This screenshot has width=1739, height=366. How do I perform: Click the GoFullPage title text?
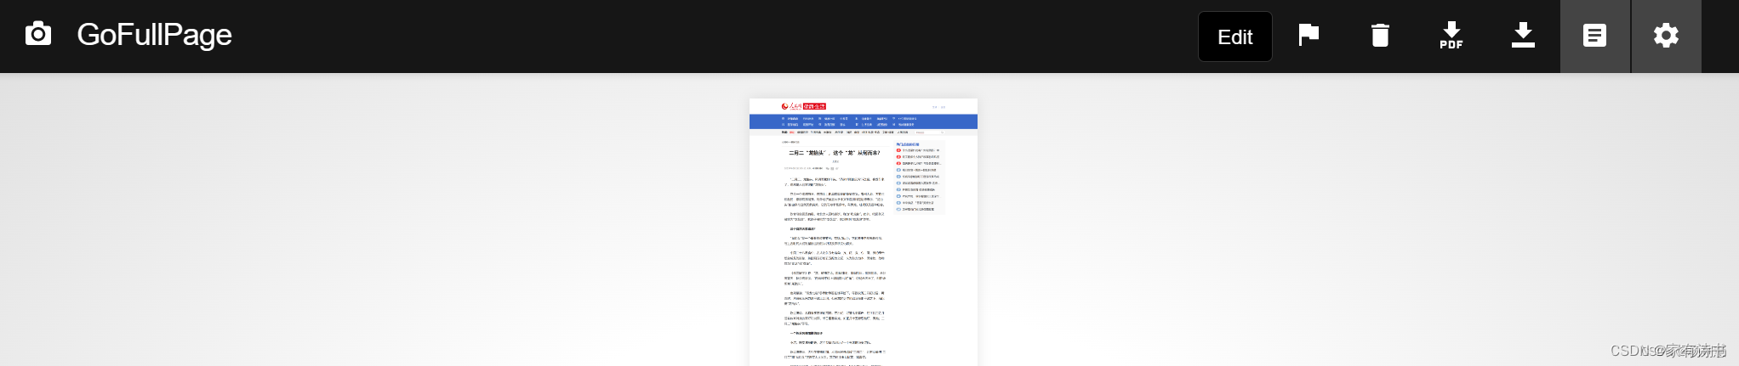tap(154, 35)
